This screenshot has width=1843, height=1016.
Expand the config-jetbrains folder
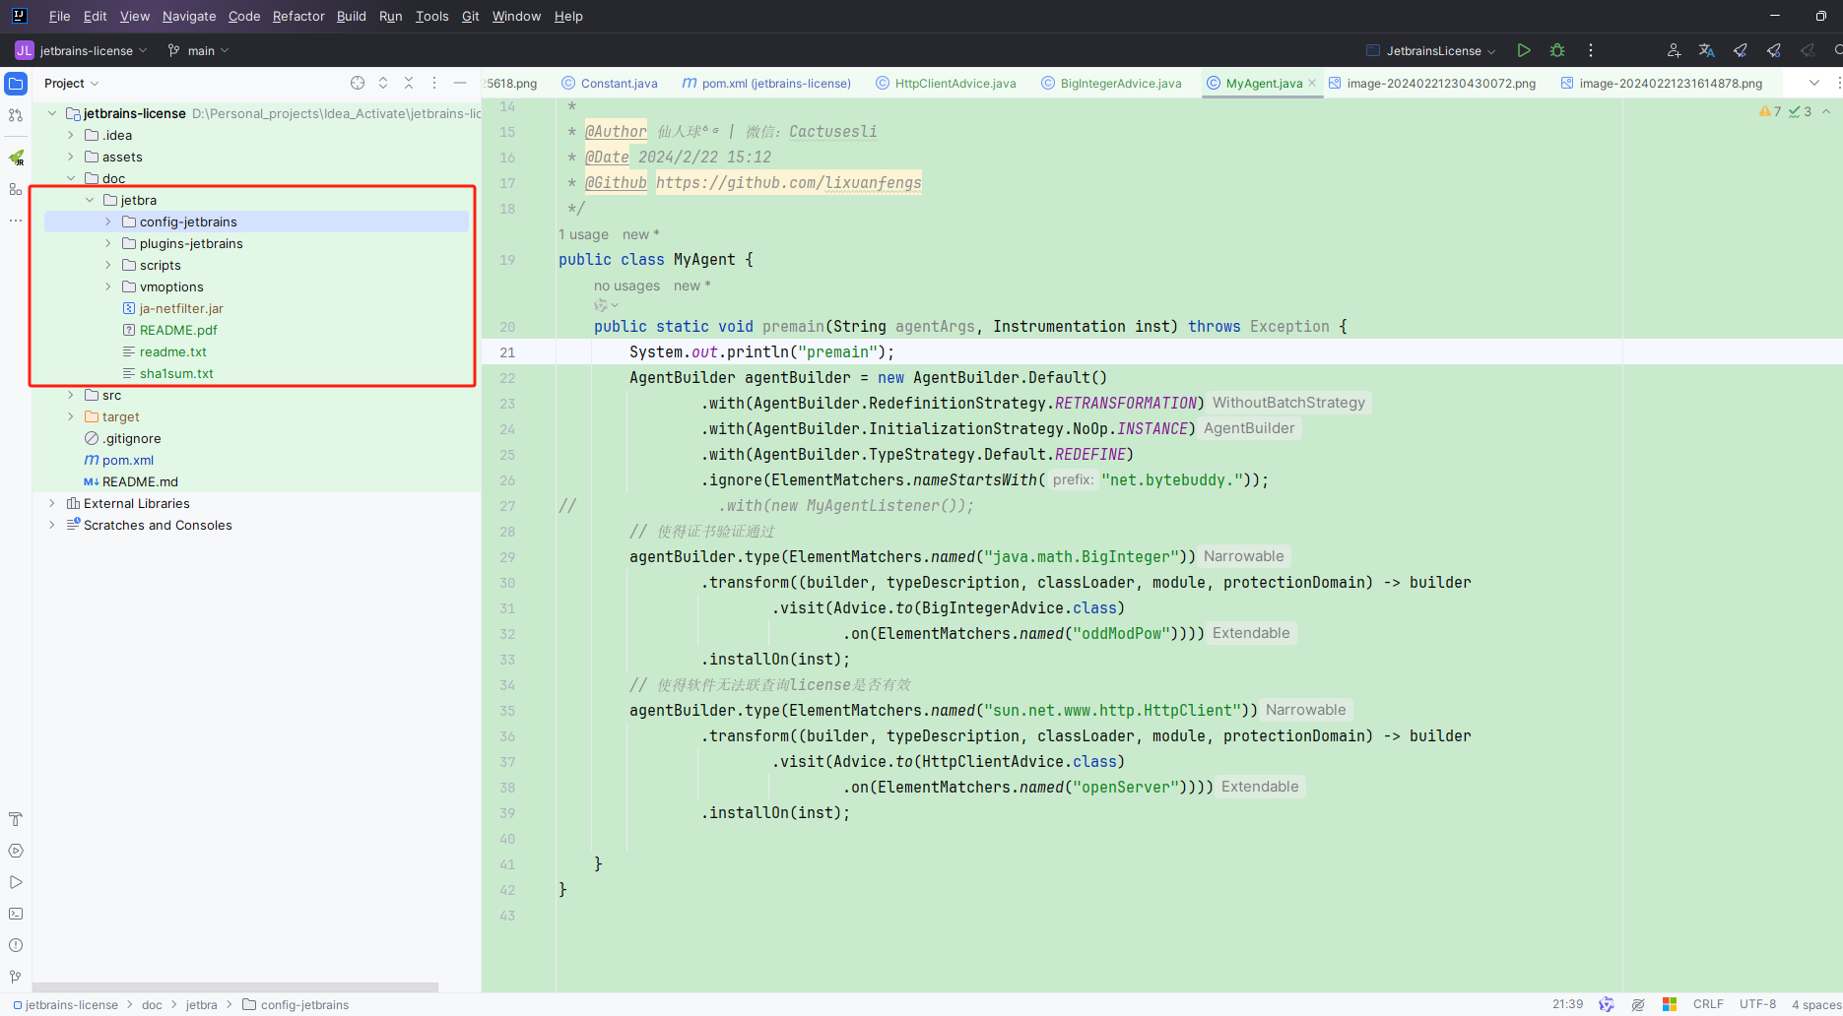pyautogui.click(x=108, y=222)
